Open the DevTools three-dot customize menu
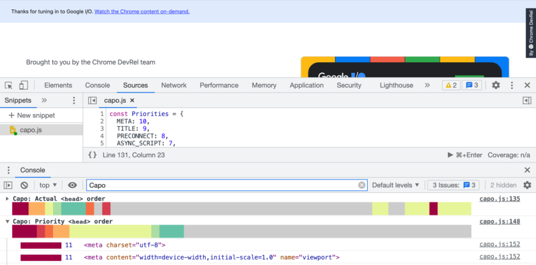 512,85
